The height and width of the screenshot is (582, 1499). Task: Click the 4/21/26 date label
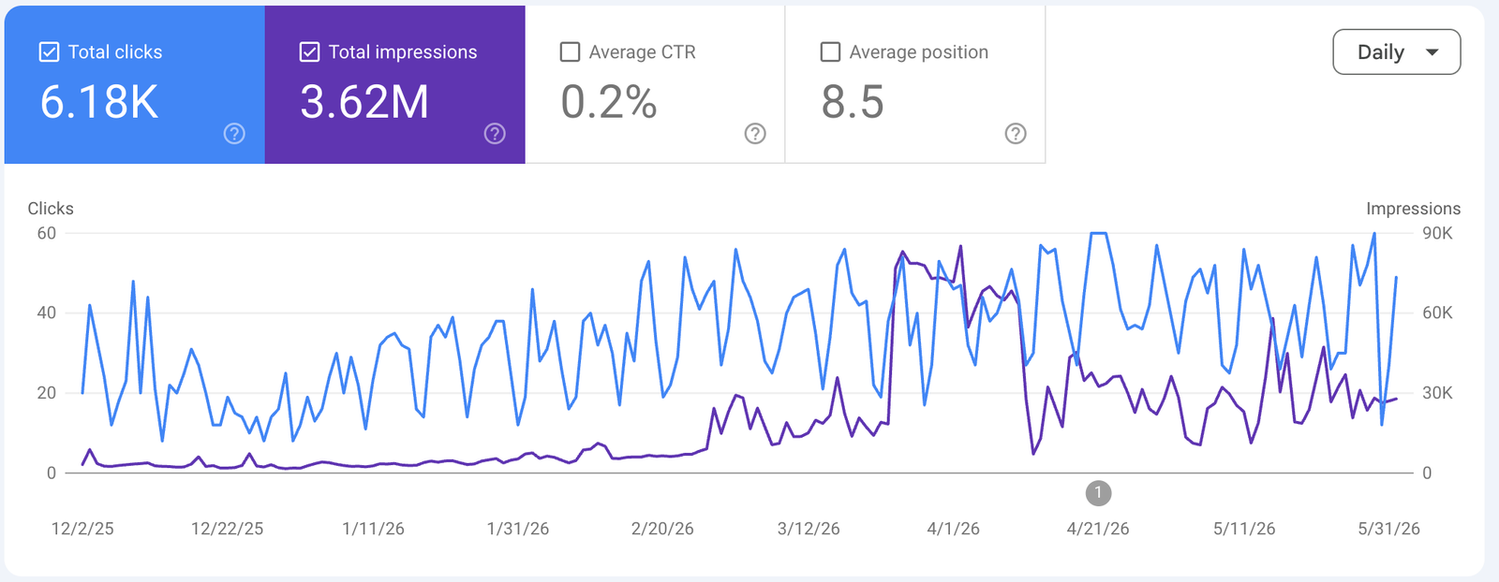(x=1098, y=529)
